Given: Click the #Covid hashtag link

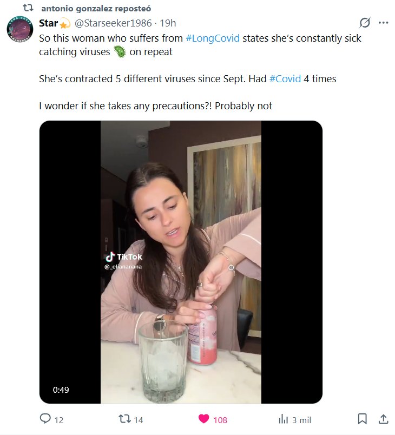Looking at the screenshot, I should (285, 78).
